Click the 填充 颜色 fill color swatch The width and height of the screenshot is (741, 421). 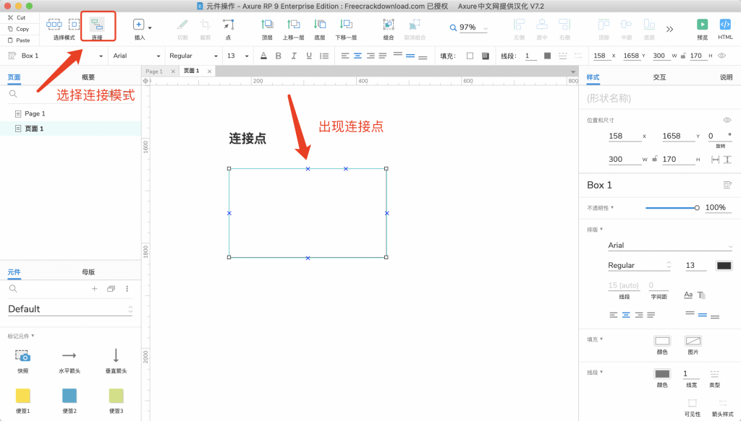point(661,341)
